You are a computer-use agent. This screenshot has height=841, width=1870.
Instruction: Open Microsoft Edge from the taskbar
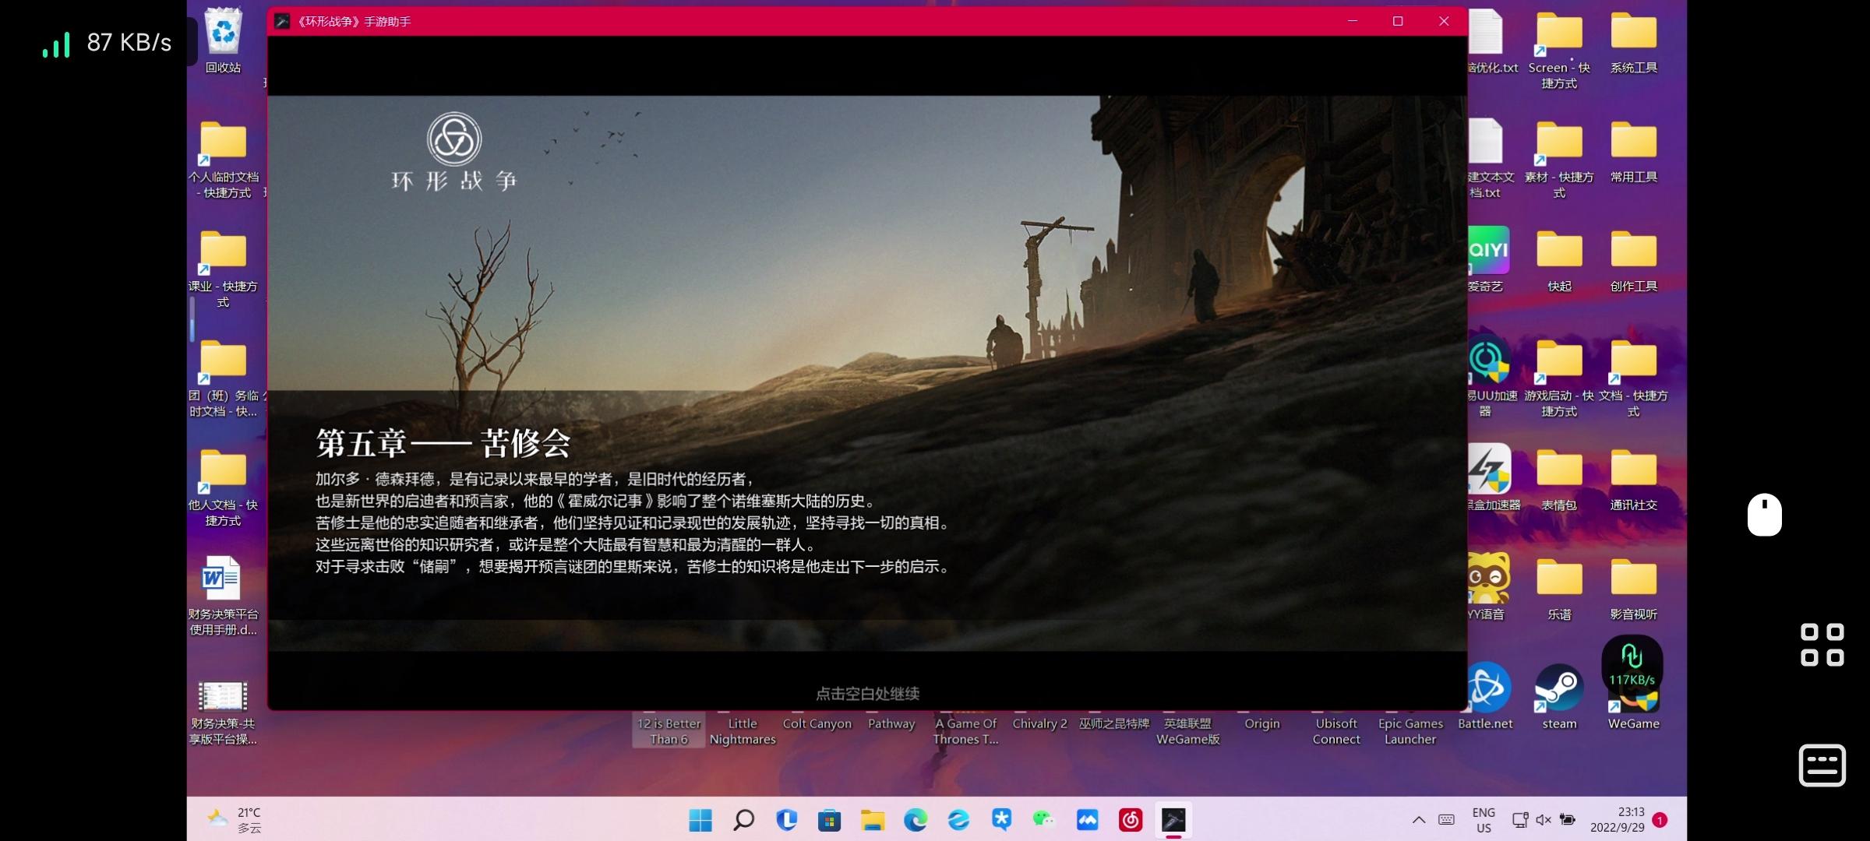[916, 819]
